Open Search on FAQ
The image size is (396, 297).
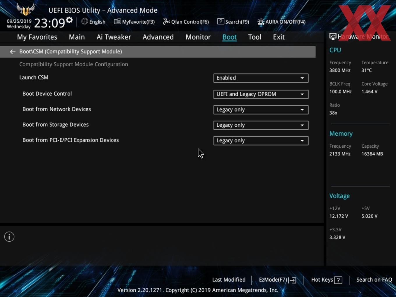pyautogui.click(x=374, y=280)
